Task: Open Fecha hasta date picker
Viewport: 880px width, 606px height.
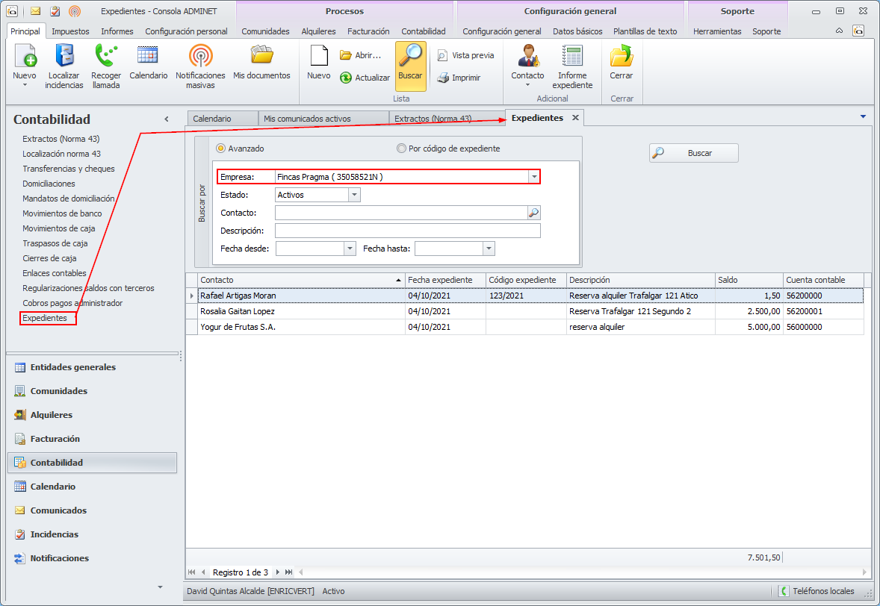Action: coord(489,249)
